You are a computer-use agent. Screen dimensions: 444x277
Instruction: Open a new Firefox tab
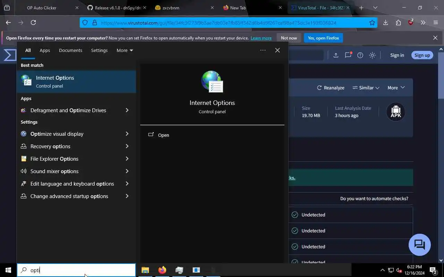[361, 8]
